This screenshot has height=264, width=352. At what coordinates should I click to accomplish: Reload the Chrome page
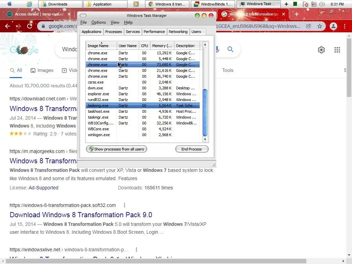(x=30, y=26)
